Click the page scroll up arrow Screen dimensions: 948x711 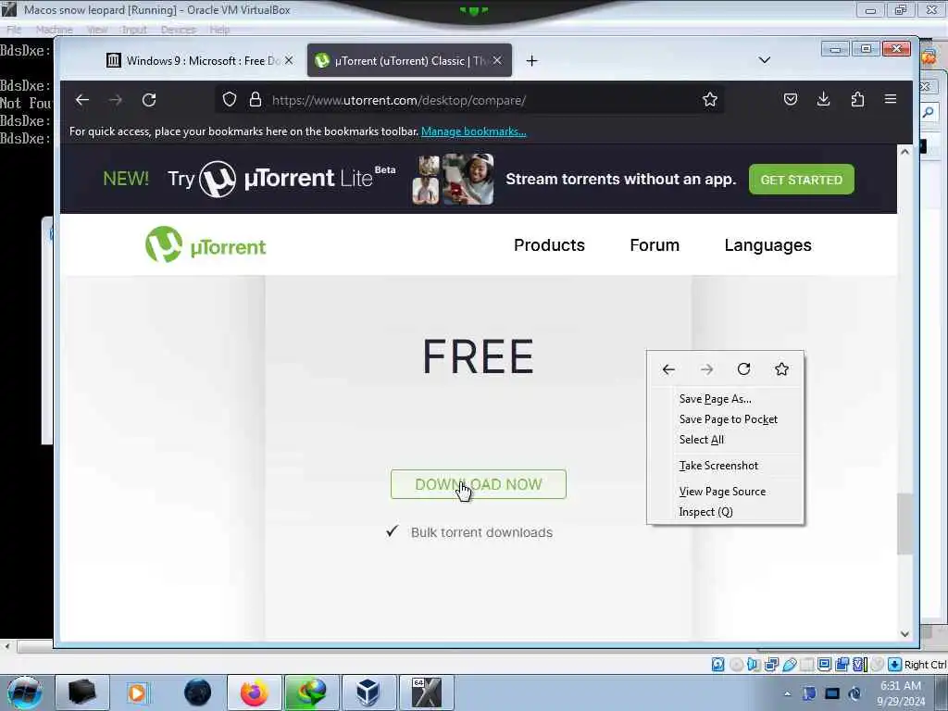[904, 152]
